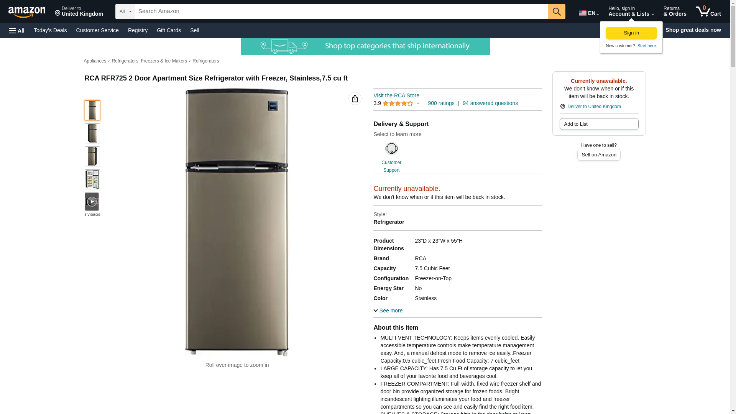Image resolution: width=736 pixels, height=414 pixels.
Task: Click the Amazon logo
Action: pyautogui.click(x=27, y=12)
